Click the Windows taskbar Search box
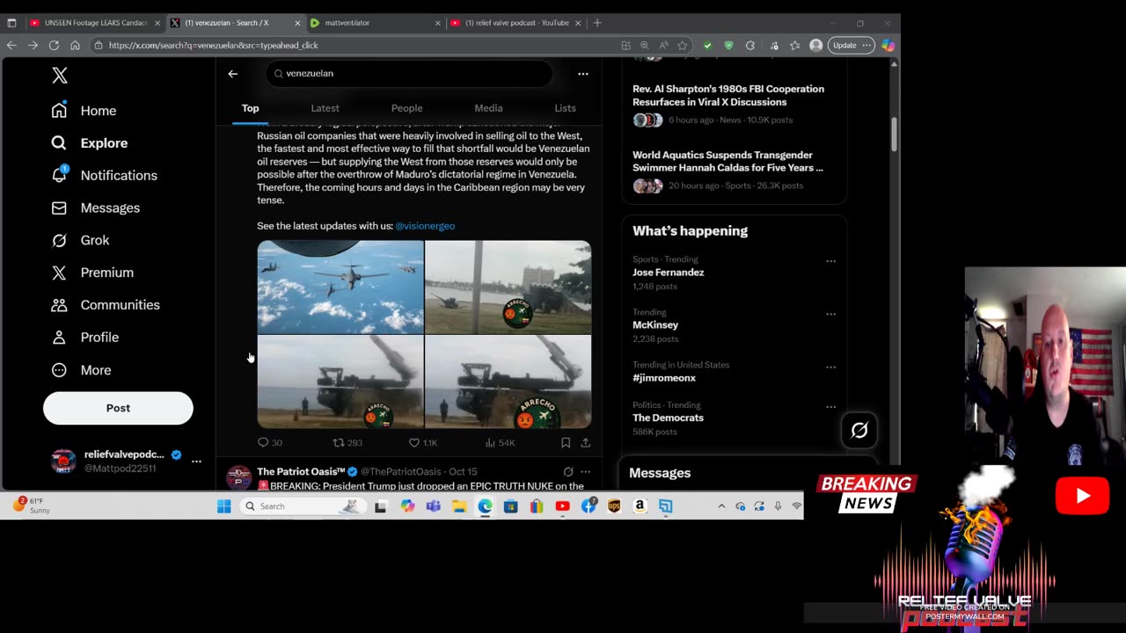The width and height of the screenshot is (1126, 633). coord(301,506)
